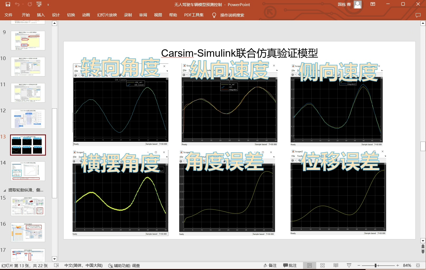The image size is (426, 270).
Task: Open the 帮助 ribbon tab
Action: (173, 15)
